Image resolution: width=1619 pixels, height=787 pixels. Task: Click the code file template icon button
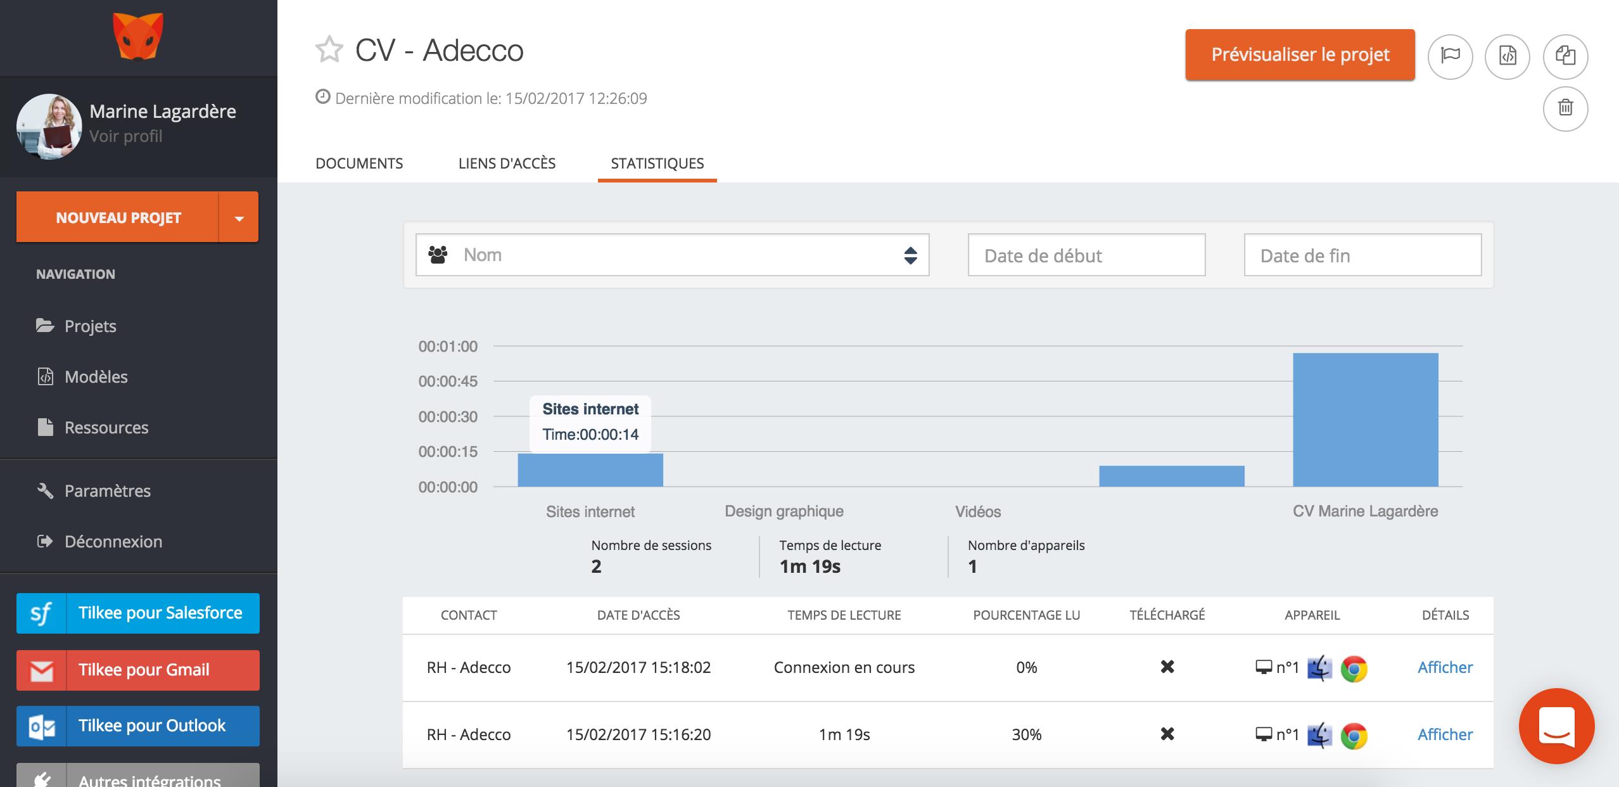[1508, 56]
